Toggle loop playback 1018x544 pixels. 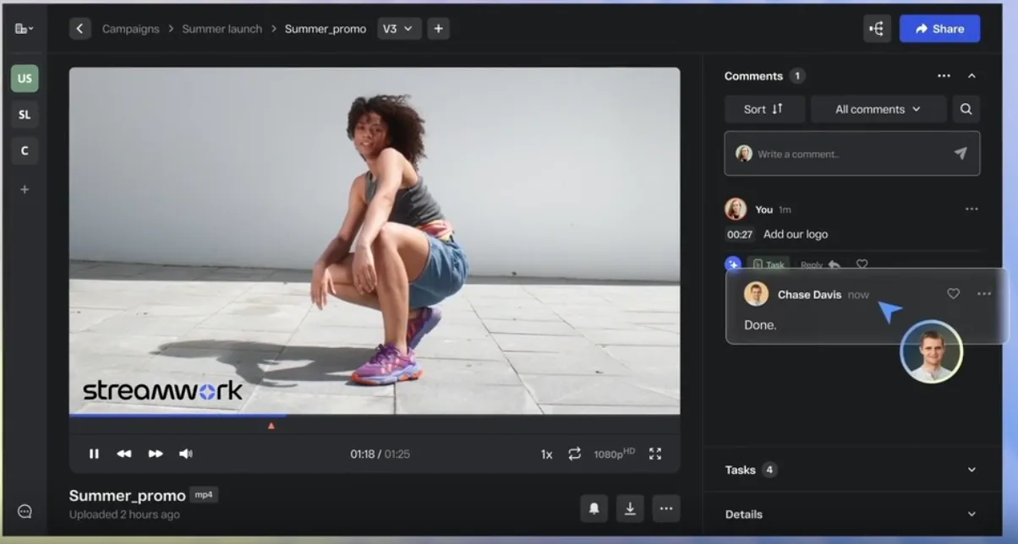575,454
